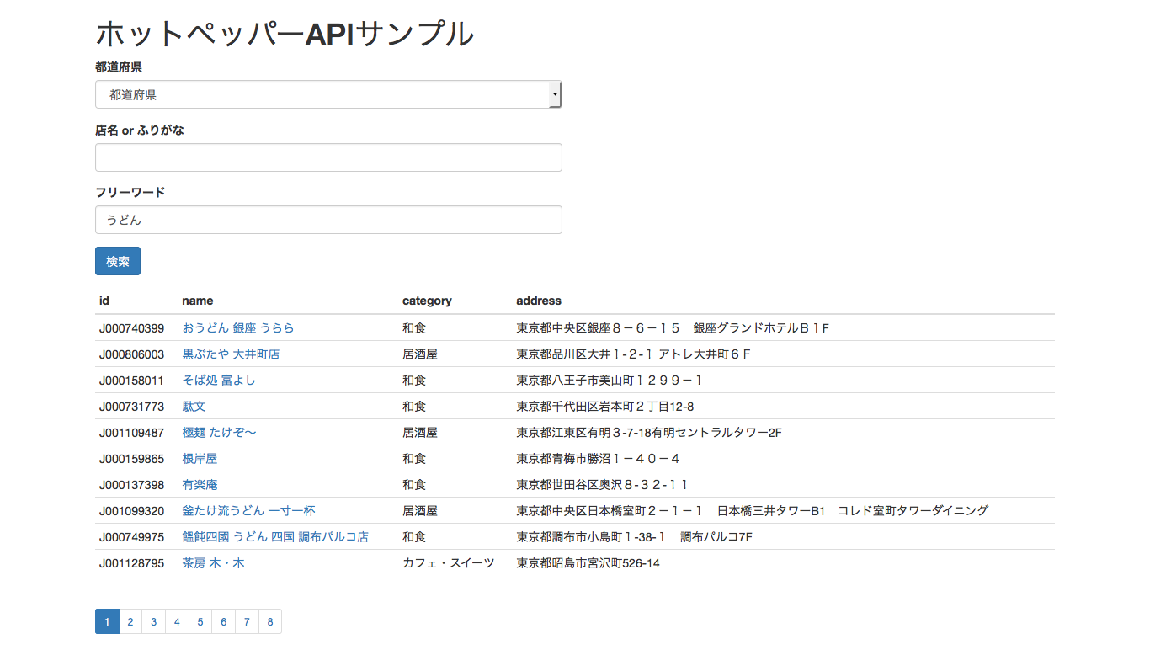Click the ホットペッパーAPIサンプル page heading

(x=285, y=34)
